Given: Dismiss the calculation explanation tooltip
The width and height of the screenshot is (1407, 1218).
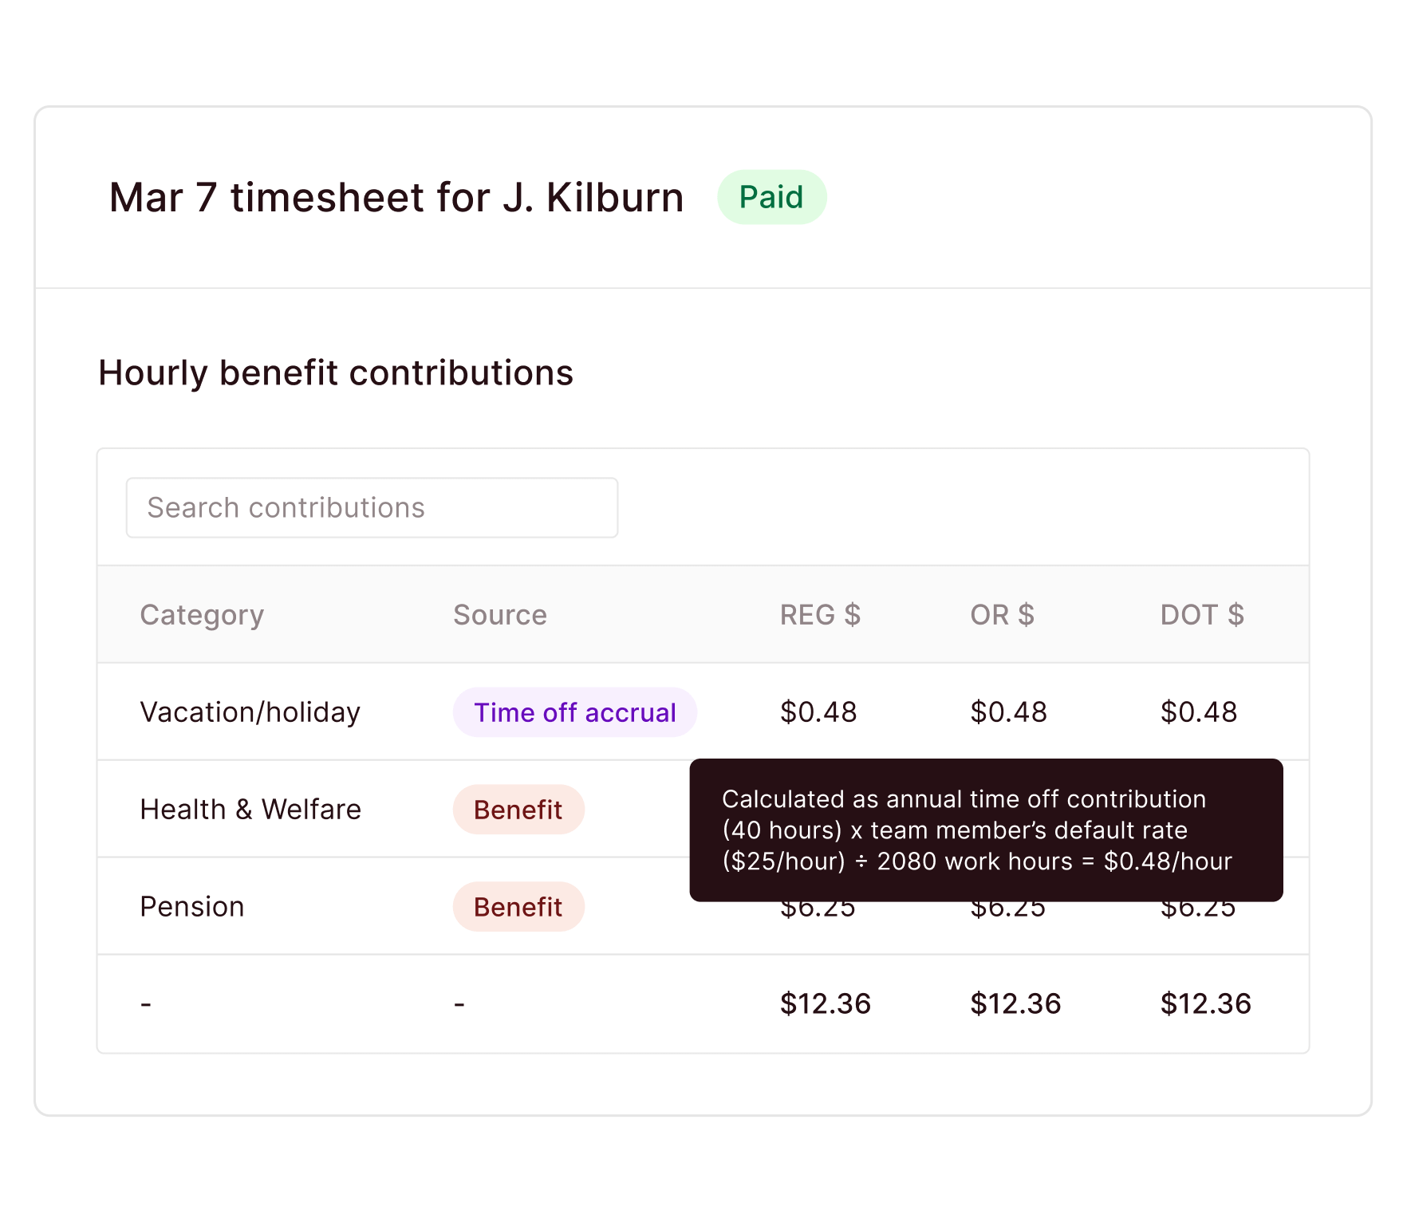Looking at the screenshot, I should click(986, 830).
